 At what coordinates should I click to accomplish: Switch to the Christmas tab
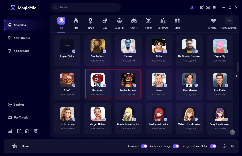163,23
